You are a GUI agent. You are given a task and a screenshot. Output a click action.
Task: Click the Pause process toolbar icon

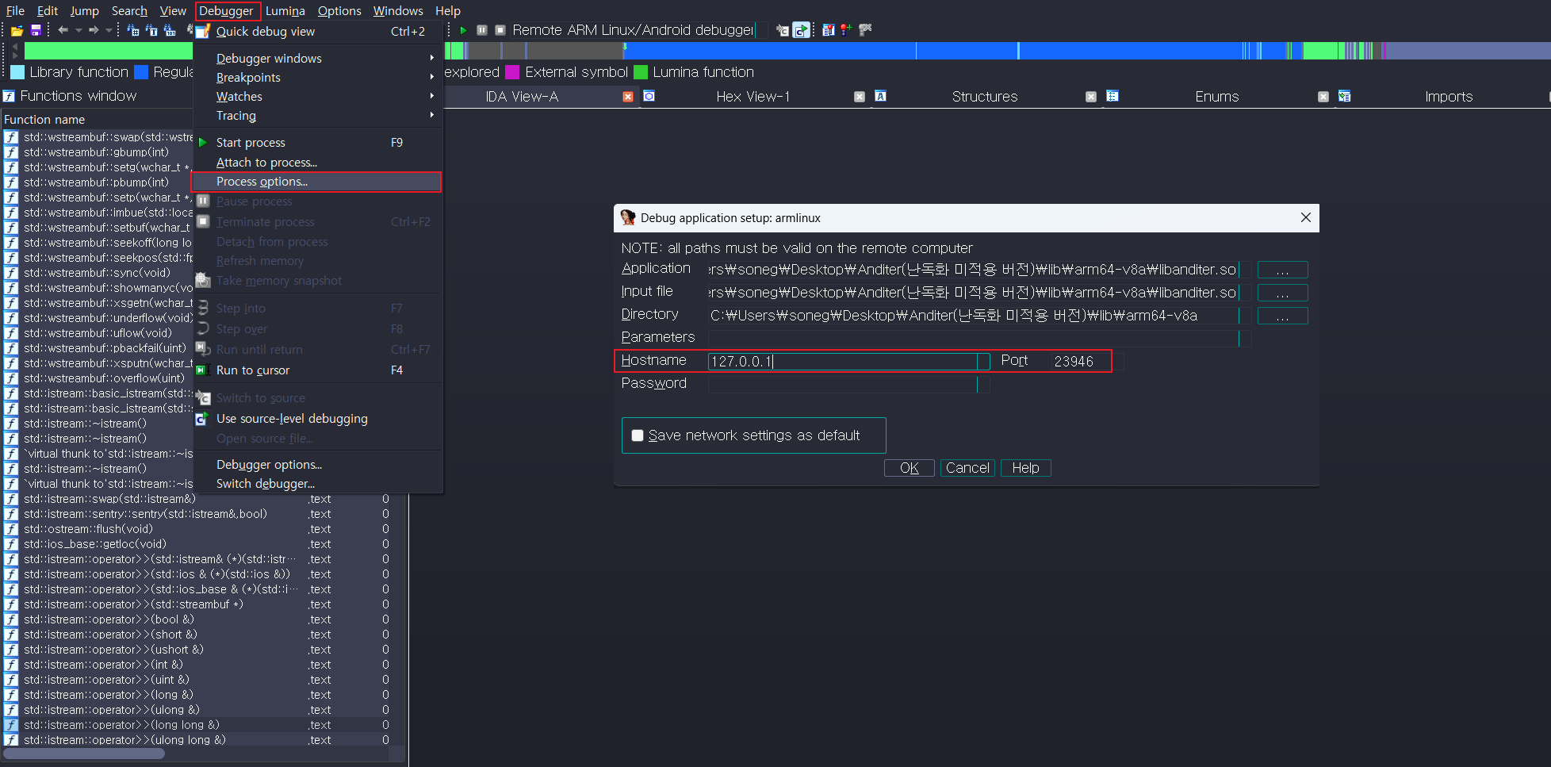click(x=482, y=30)
